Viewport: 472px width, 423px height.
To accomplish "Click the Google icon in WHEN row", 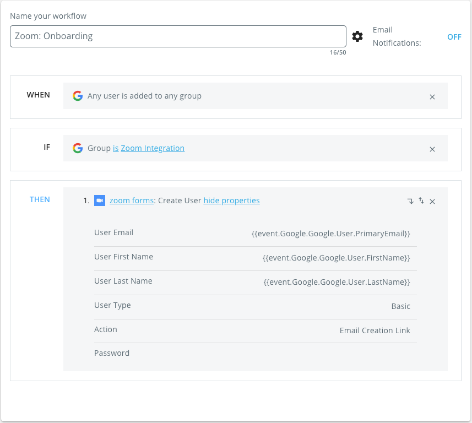I will coord(78,96).
